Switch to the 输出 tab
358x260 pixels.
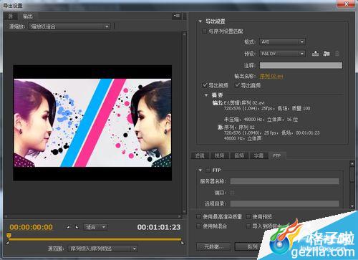click(x=27, y=16)
